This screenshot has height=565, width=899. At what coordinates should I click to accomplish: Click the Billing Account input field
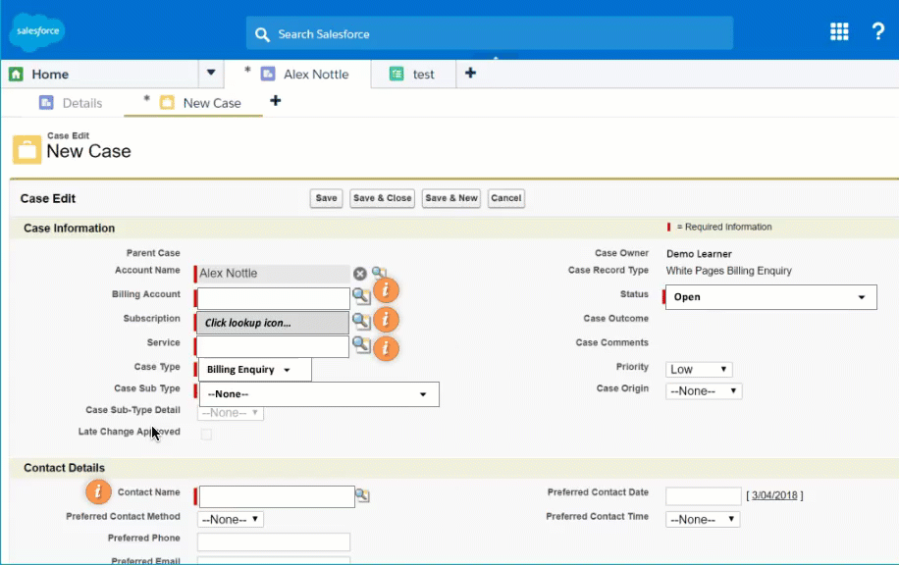tap(273, 298)
